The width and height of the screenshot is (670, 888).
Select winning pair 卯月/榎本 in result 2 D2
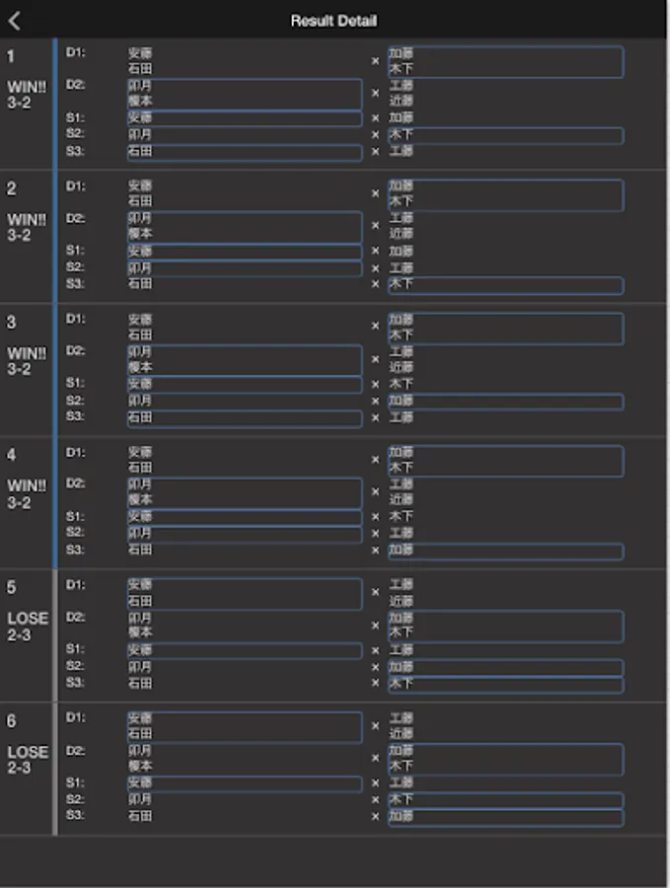[x=245, y=227]
